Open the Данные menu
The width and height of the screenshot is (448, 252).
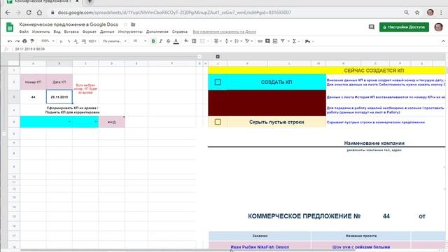(x=107, y=31)
